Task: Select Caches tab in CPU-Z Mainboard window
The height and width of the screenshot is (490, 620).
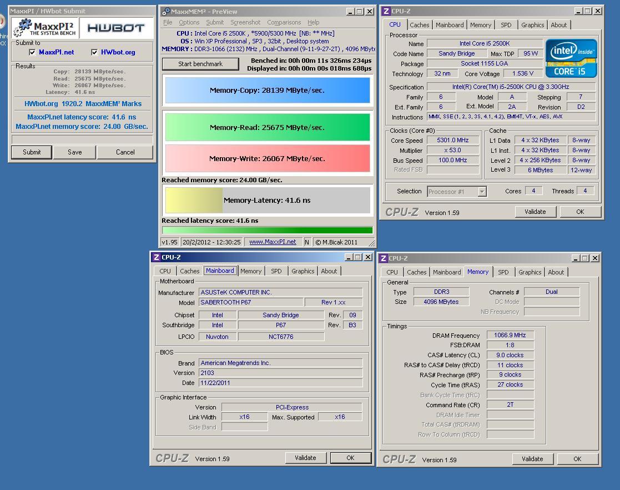Action: pos(189,271)
